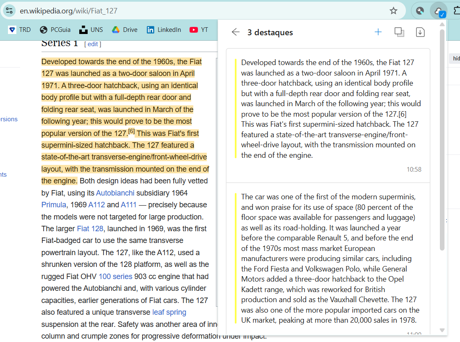Open the highlighter cloud extension icon
Image resolution: width=460 pixels, height=342 pixels.
[439, 11]
